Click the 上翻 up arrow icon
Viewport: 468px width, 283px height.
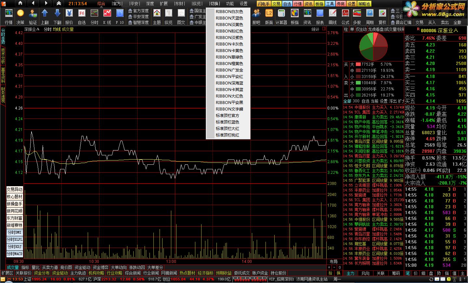point(45,17)
